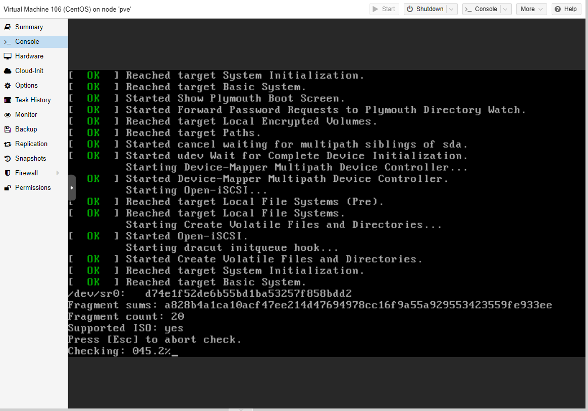Viewport: 588px width, 411px height.
Task: Expand the Firewall submenu arrow
Action: coord(58,173)
